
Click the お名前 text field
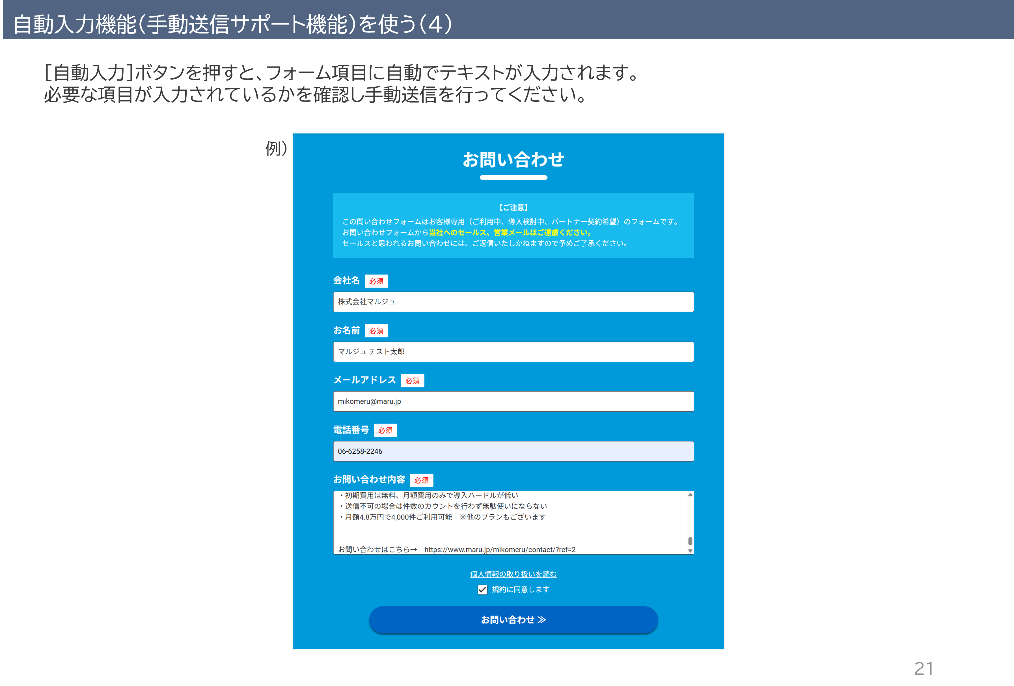tap(513, 352)
